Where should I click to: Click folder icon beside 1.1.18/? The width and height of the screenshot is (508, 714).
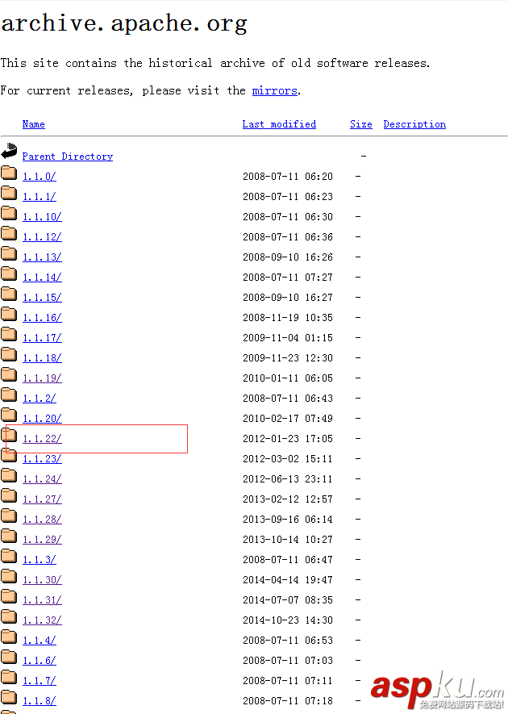click(9, 355)
